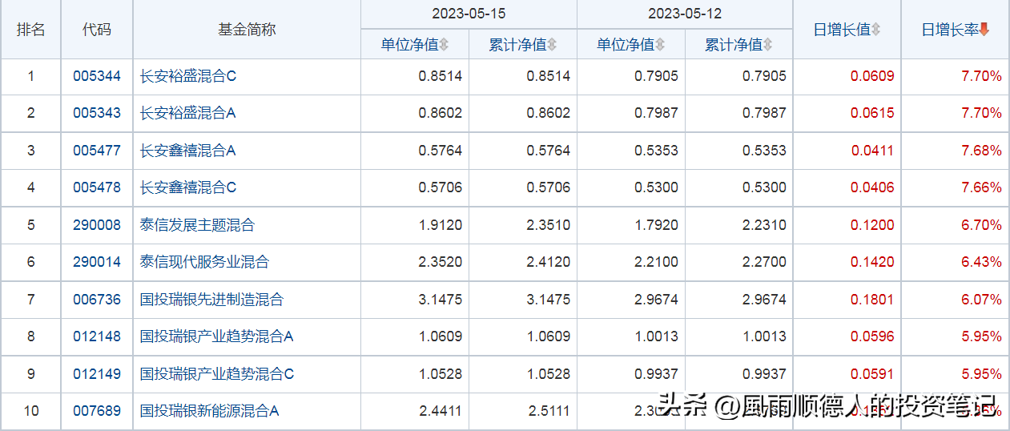
Task: Click 日增长率 column header label
Action: coord(950,30)
